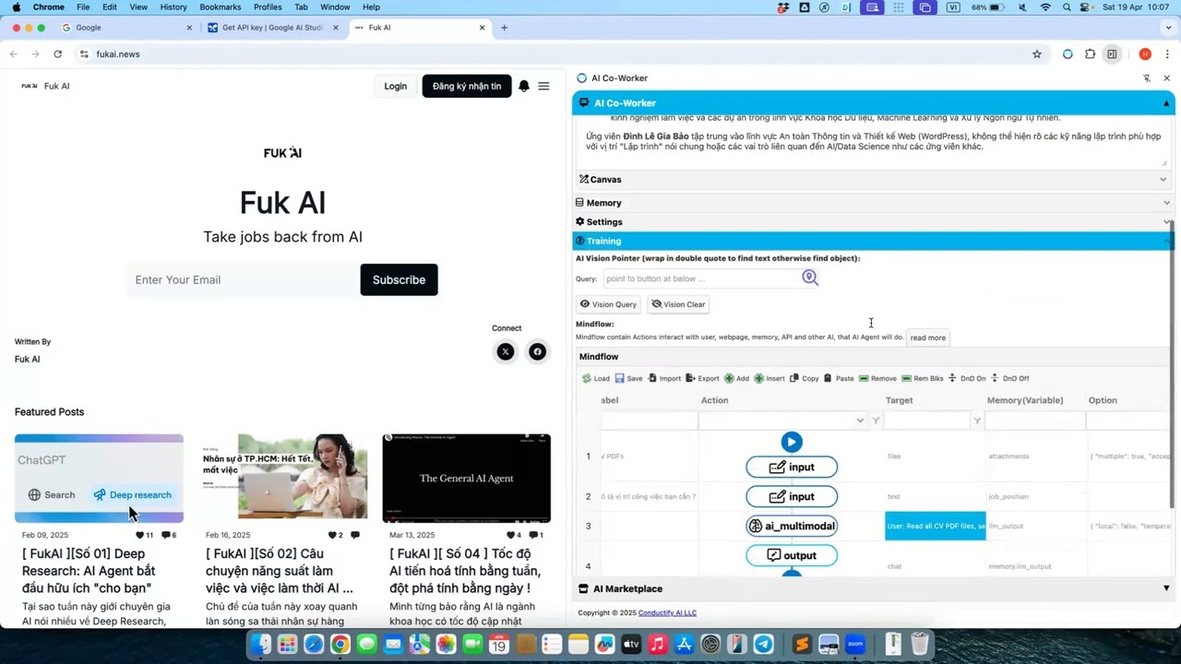
Task: Add a new Mindflow action
Action: click(736, 378)
